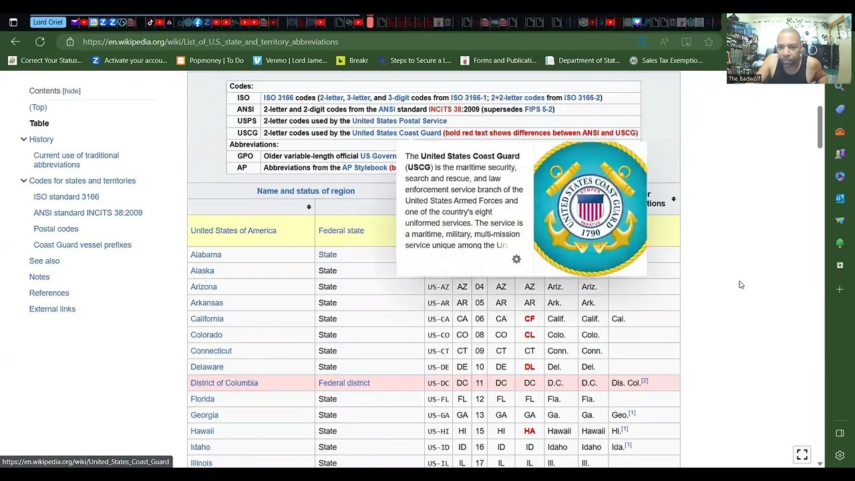This screenshot has height=481, width=855.
Task: Go back to the previous page
Action: click(15, 41)
